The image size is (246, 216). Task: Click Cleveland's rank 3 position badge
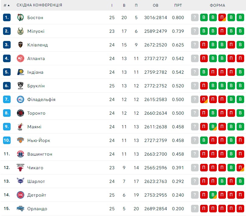(7, 45)
